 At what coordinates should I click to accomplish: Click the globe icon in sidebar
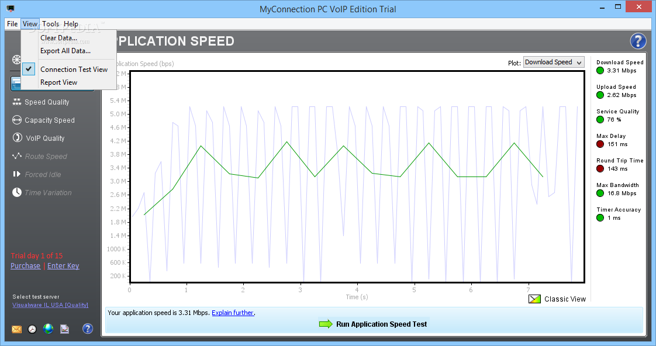point(48,329)
